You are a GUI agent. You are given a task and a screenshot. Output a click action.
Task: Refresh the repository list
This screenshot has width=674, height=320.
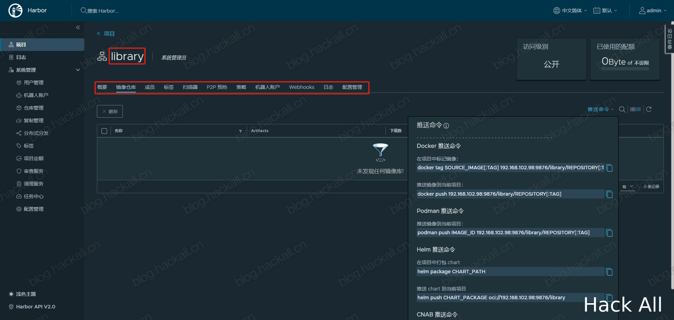click(x=649, y=109)
